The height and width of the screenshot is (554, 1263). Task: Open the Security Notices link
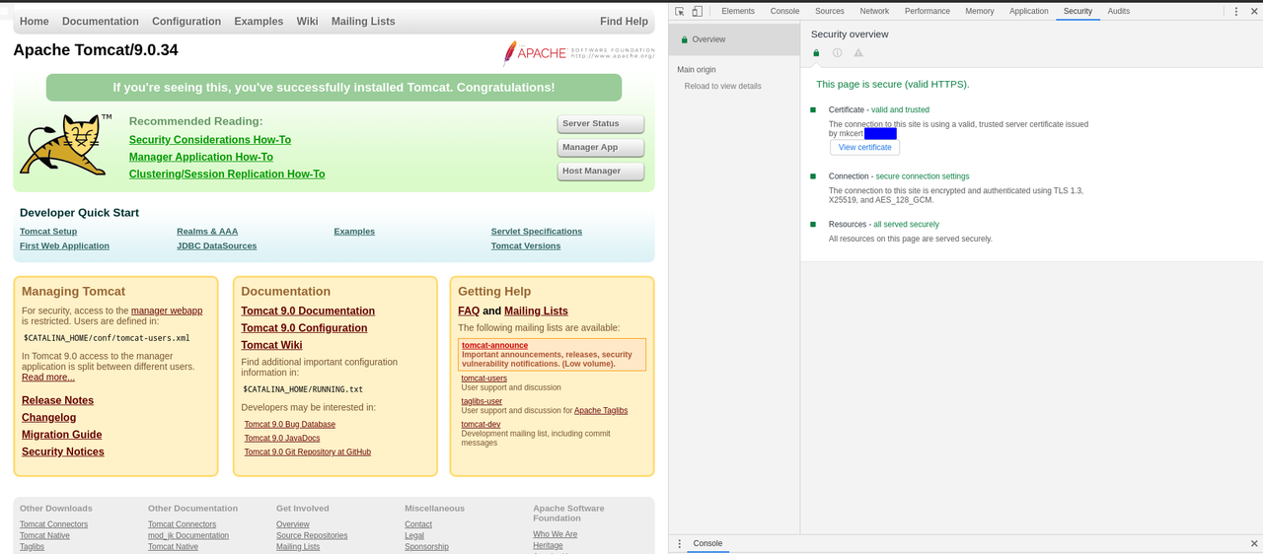click(x=63, y=452)
